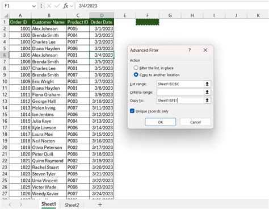Click the Criteria range input field
The height and width of the screenshot is (209, 269).
coord(180,92)
